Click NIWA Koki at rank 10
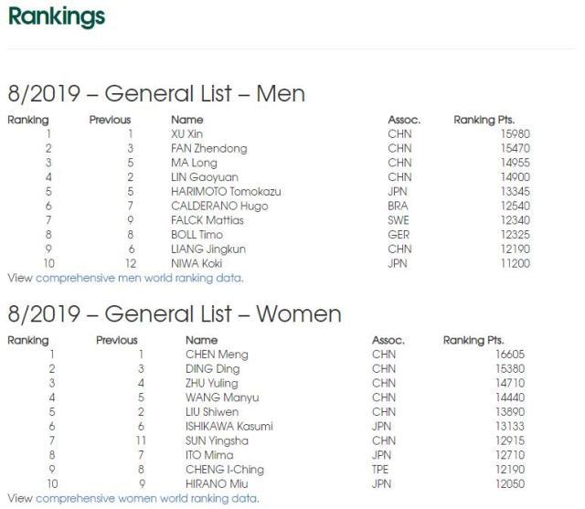Viewport: 585px width, 509px height. click(197, 263)
